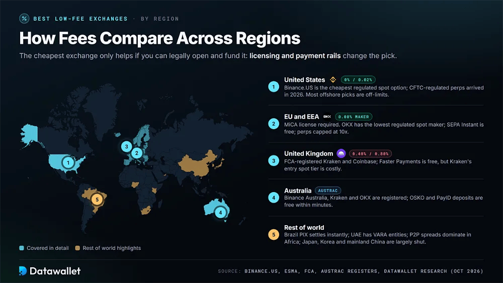Image resolution: width=503 pixels, height=283 pixels.
Task: Click the BY REGION label
Action: pyautogui.click(x=160, y=19)
